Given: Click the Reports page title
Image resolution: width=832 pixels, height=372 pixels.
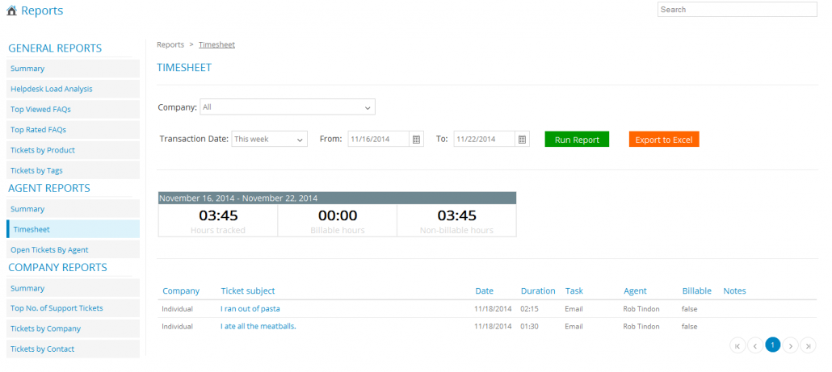Looking at the screenshot, I should pos(42,10).
